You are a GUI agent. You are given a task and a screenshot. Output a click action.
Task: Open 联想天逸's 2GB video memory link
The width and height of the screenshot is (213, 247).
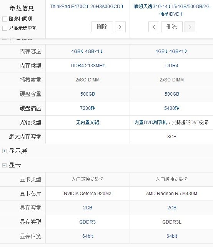172,207
